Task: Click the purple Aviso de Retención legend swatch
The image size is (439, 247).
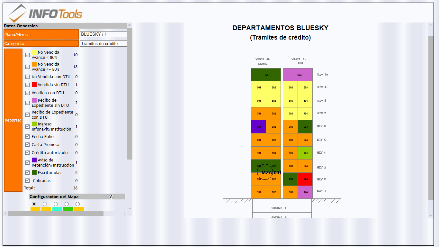Action: click(34, 160)
